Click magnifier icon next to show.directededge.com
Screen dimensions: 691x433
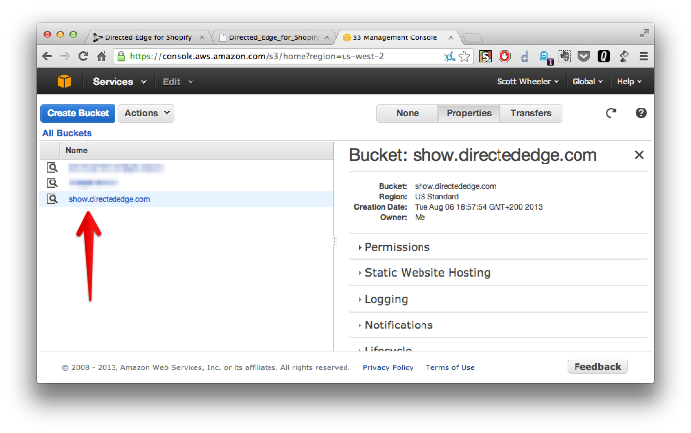(x=52, y=199)
